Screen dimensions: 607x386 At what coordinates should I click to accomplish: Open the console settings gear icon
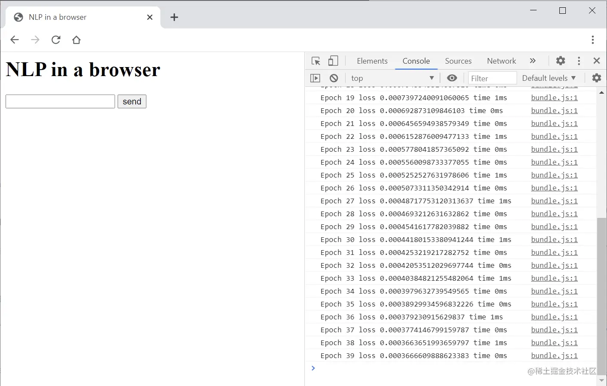click(x=597, y=78)
